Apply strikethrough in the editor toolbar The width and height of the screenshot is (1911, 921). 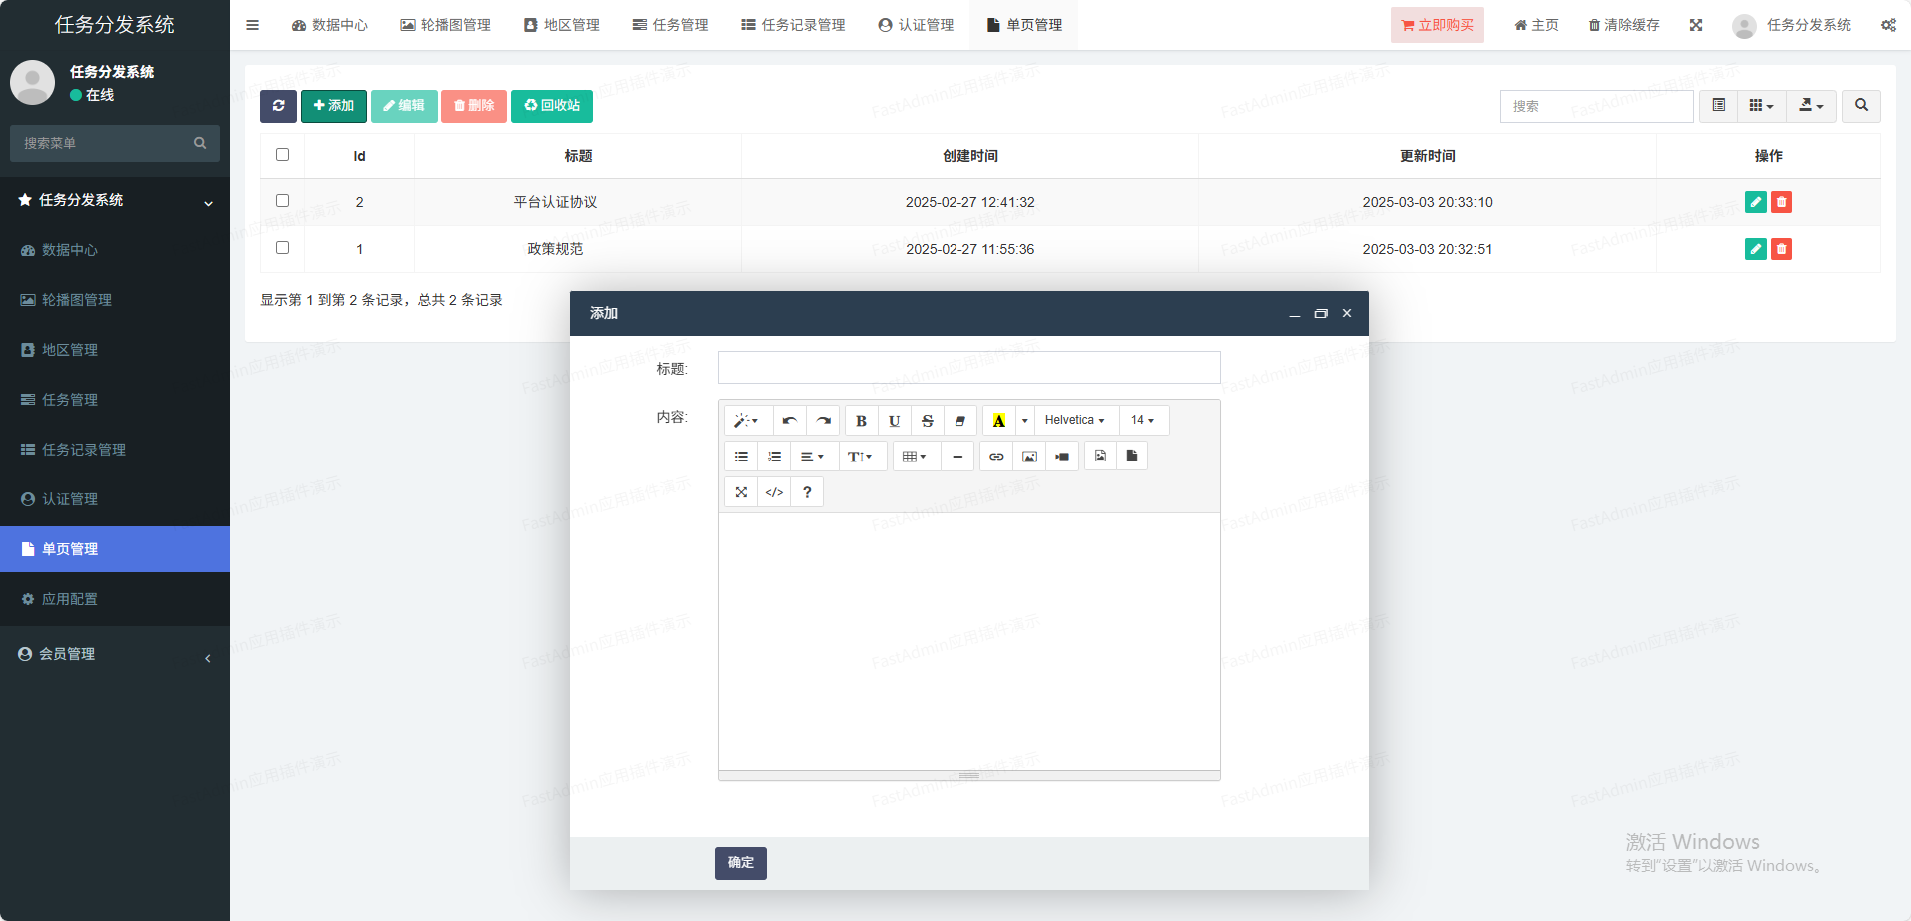coord(927,421)
